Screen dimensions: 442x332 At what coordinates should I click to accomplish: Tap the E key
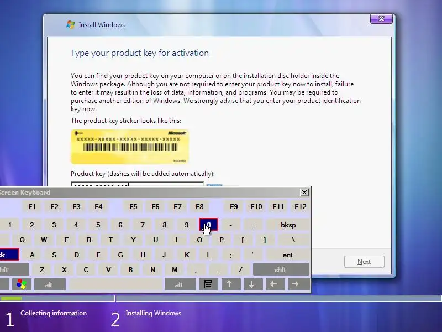tap(66, 240)
